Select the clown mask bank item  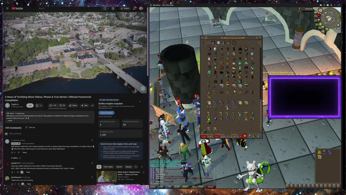(x=209, y=59)
